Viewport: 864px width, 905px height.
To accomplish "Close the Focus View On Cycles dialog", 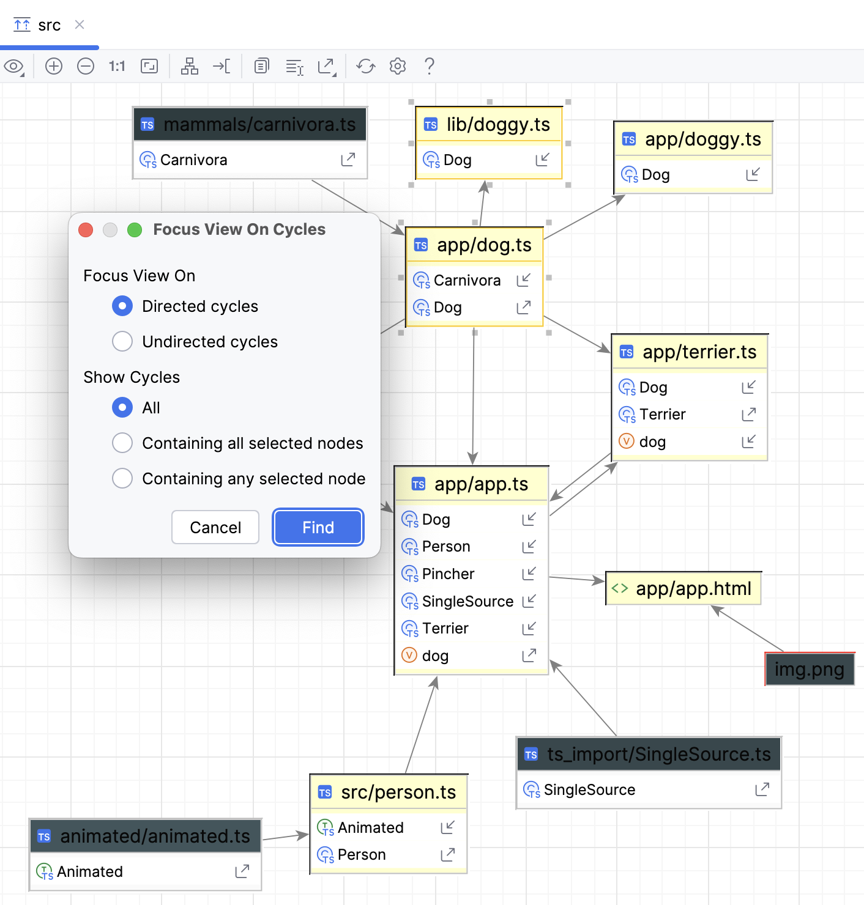I will pos(86,230).
